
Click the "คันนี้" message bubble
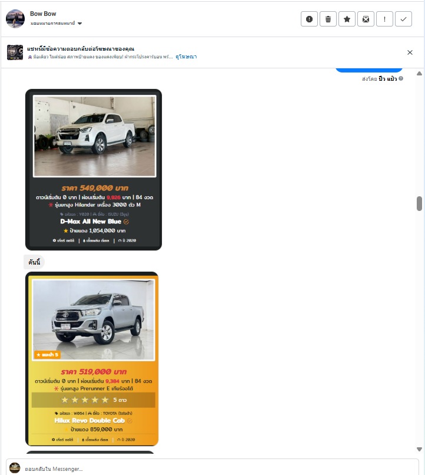click(34, 262)
